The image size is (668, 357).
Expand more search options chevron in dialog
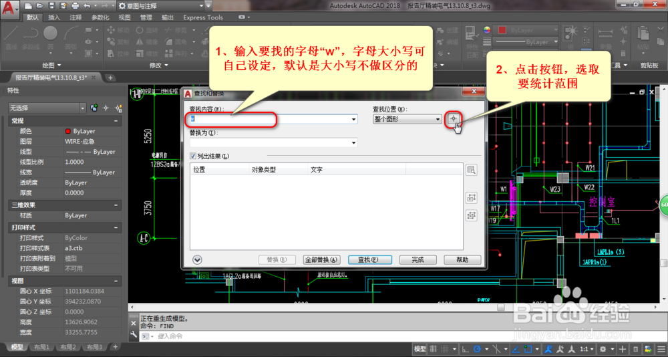(197, 260)
